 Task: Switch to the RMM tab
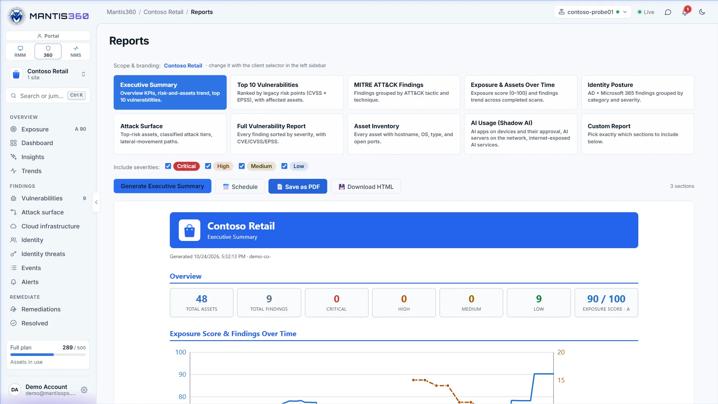(20, 51)
